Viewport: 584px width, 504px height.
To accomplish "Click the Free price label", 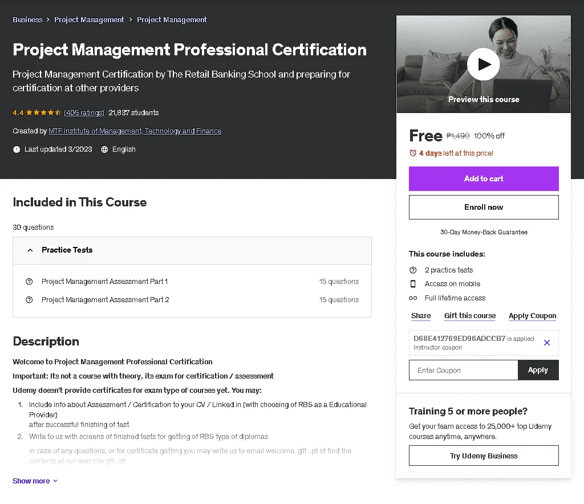I will [425, 136].
